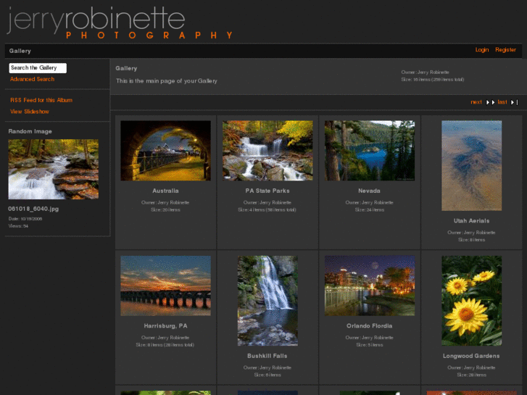Click the Gallery heading in content panel
This screenshot has width=527, height=395.
click(x=126, y=68)
